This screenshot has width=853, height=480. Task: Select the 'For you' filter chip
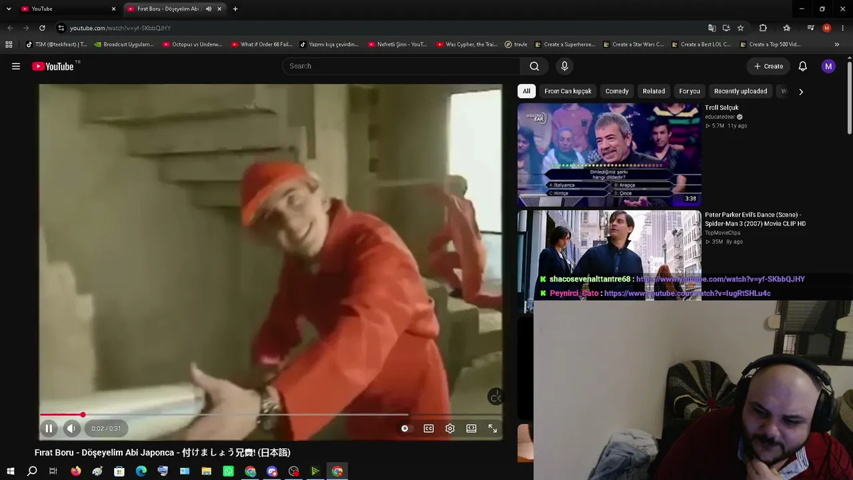(690, 91)
